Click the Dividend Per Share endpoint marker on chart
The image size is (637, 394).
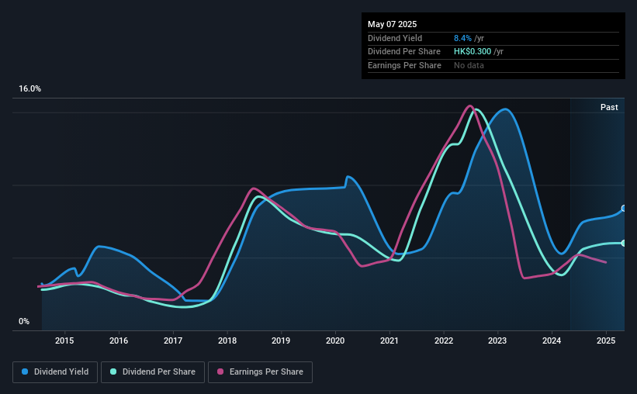[x=624, y=244]
